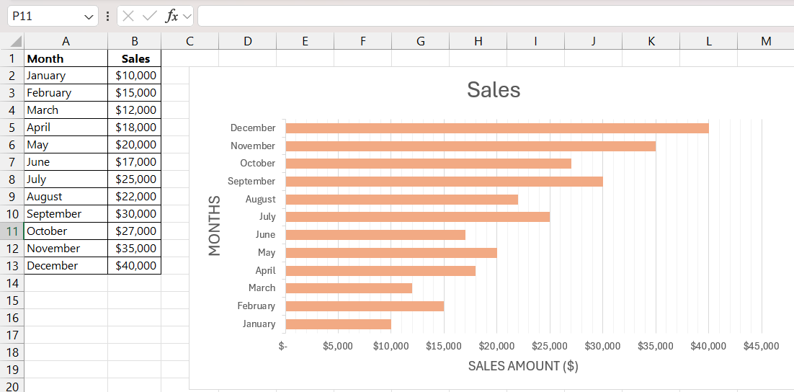
Task: Select the April cell in column A
Action: [x=66, y=127]
